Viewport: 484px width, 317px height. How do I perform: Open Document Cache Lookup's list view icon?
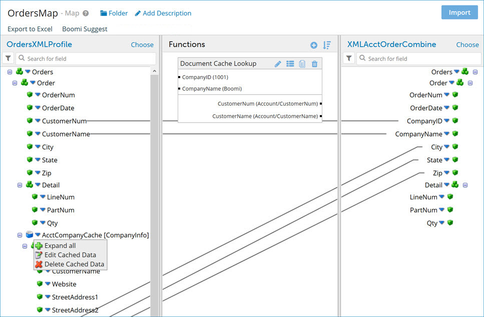tap(290, 64)
